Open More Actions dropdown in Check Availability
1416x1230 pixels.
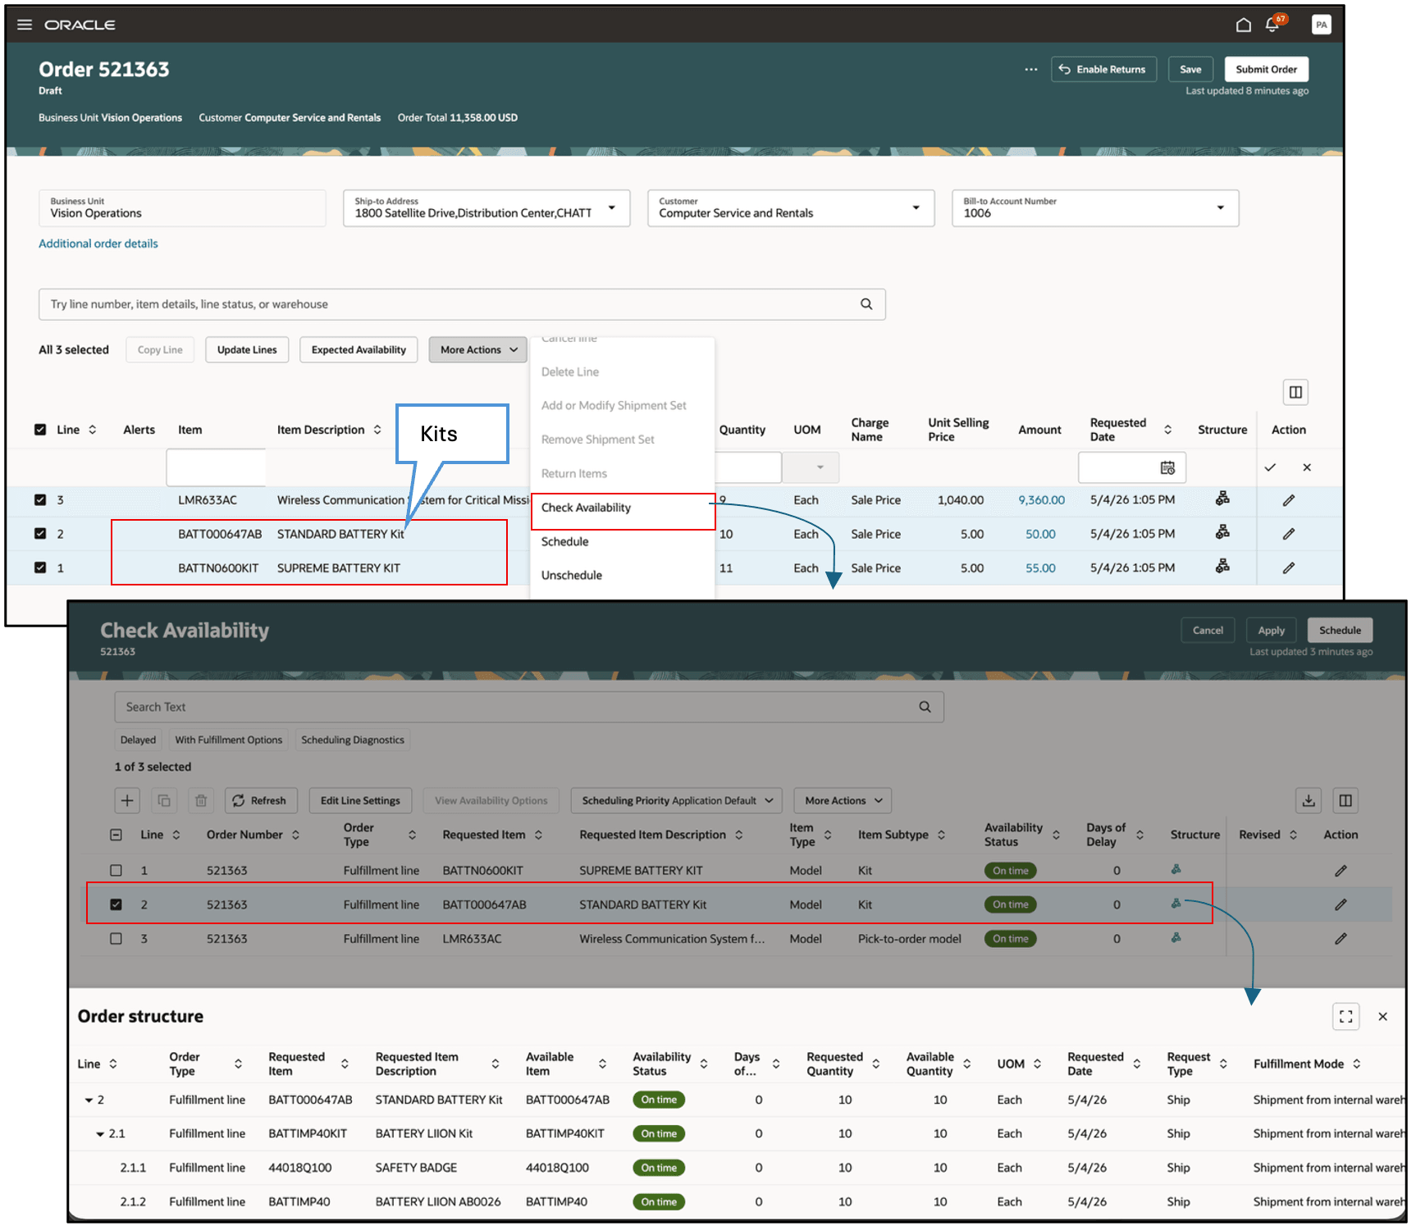click(x=843, y=800)
